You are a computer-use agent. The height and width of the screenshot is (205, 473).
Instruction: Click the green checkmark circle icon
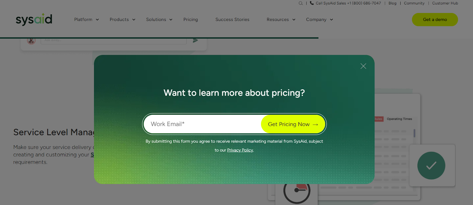(431, 165)
